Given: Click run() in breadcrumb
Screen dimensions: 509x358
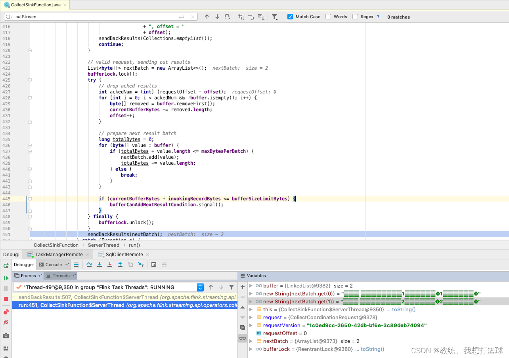Looking at the screenshot, I should click(x=134, y=245).
